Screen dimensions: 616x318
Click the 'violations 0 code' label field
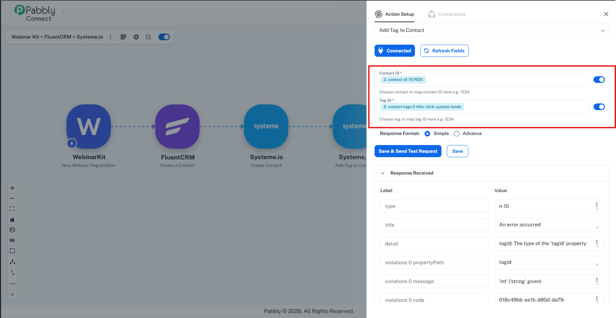point(435,299)
